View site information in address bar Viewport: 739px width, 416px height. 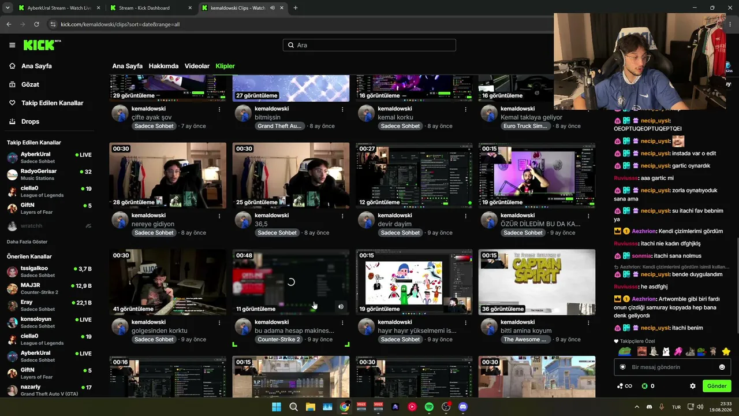(x=53, y=24)
